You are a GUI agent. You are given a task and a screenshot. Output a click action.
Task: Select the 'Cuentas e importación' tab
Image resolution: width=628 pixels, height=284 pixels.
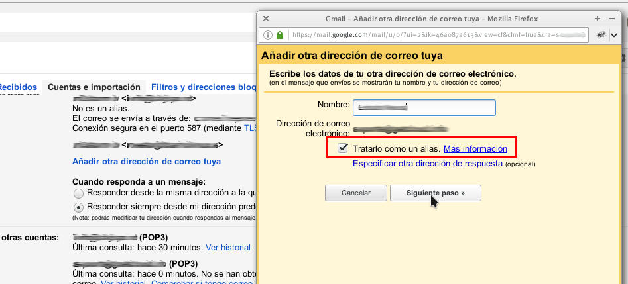94,87
